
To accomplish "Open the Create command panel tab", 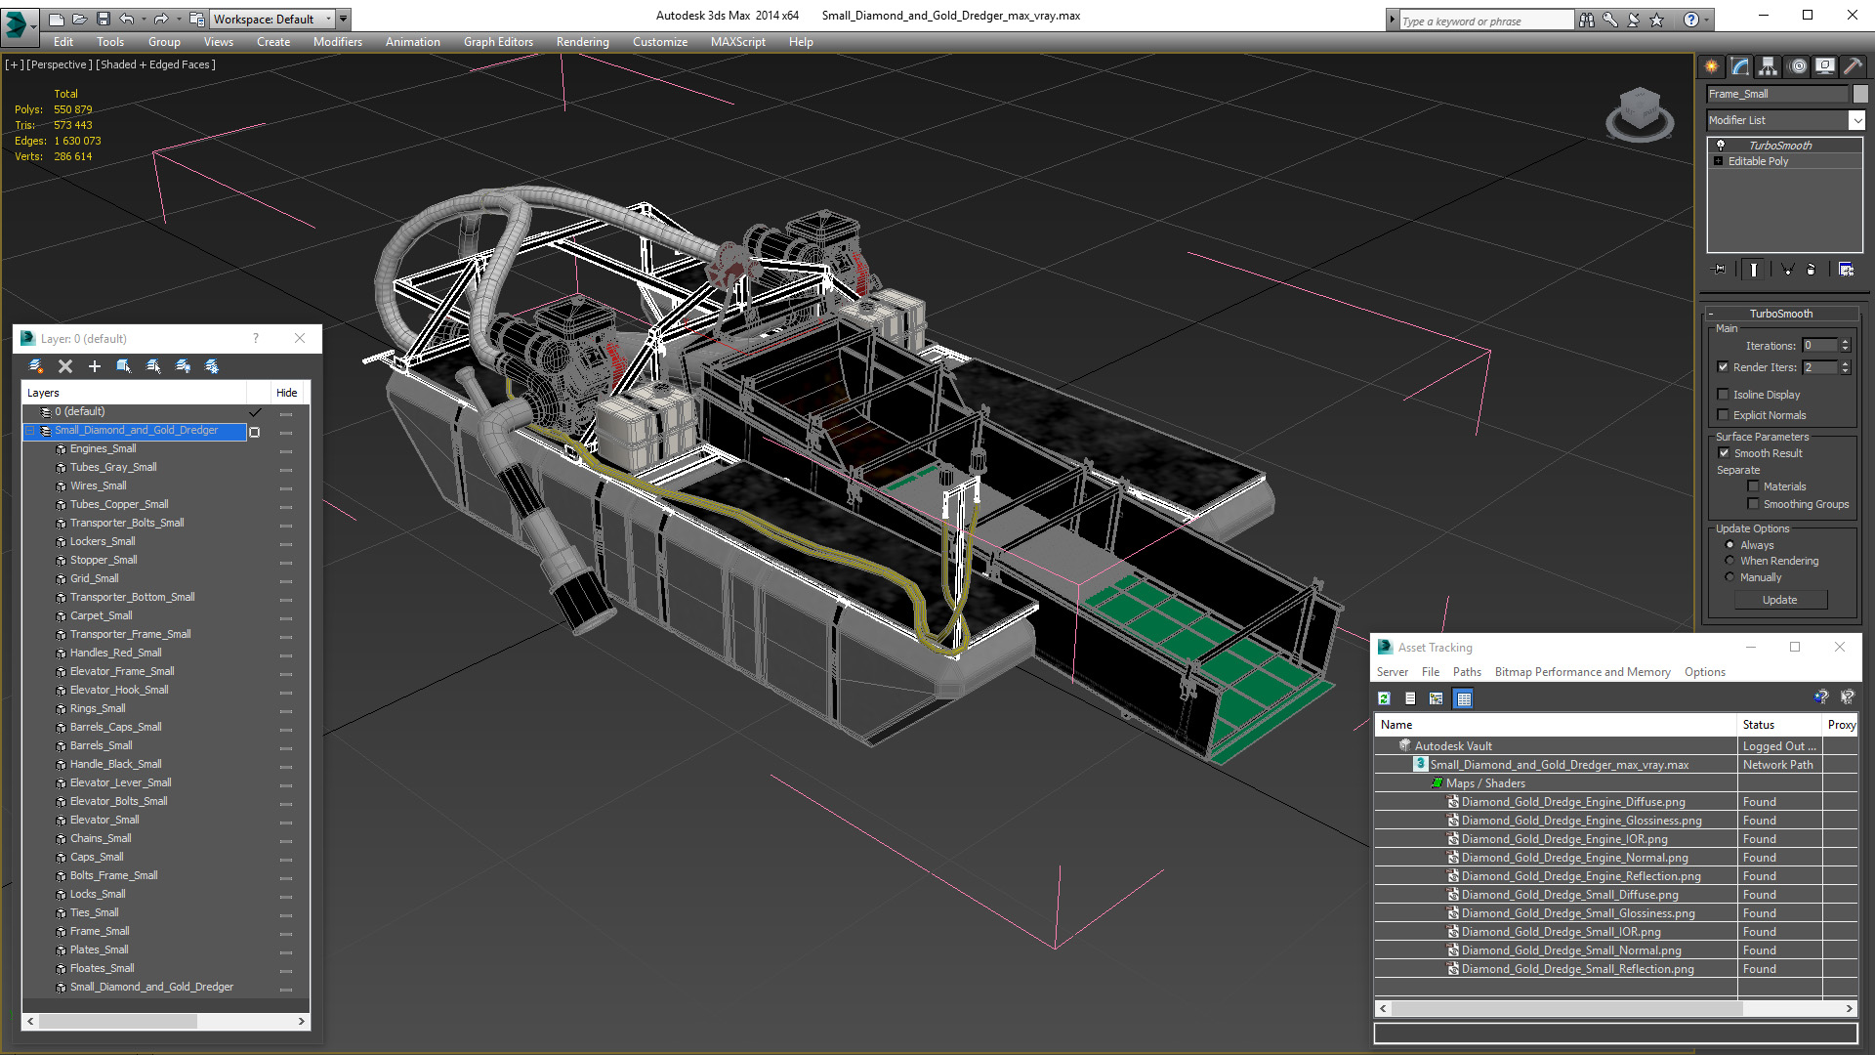I will [x=1711, y=66].
